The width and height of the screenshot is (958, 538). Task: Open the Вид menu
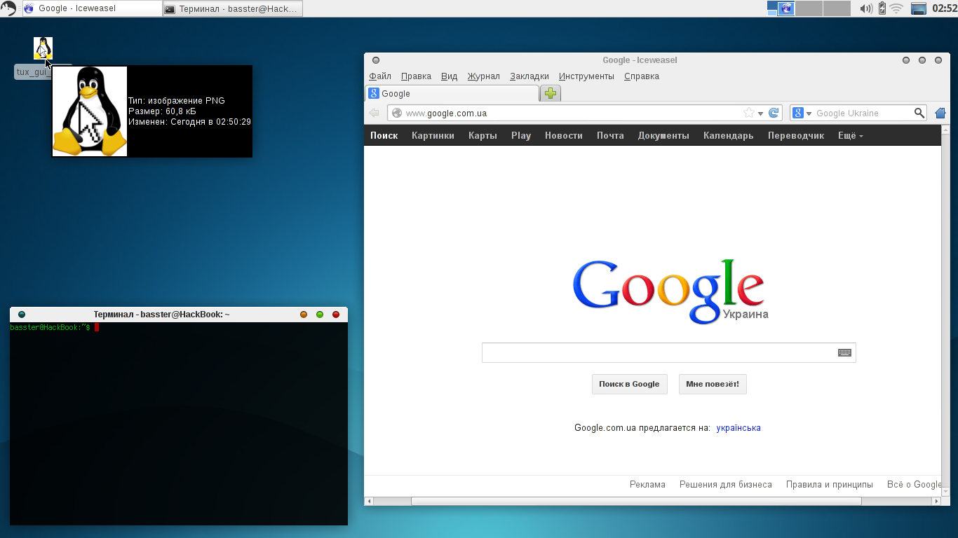(x=449, y=76)
